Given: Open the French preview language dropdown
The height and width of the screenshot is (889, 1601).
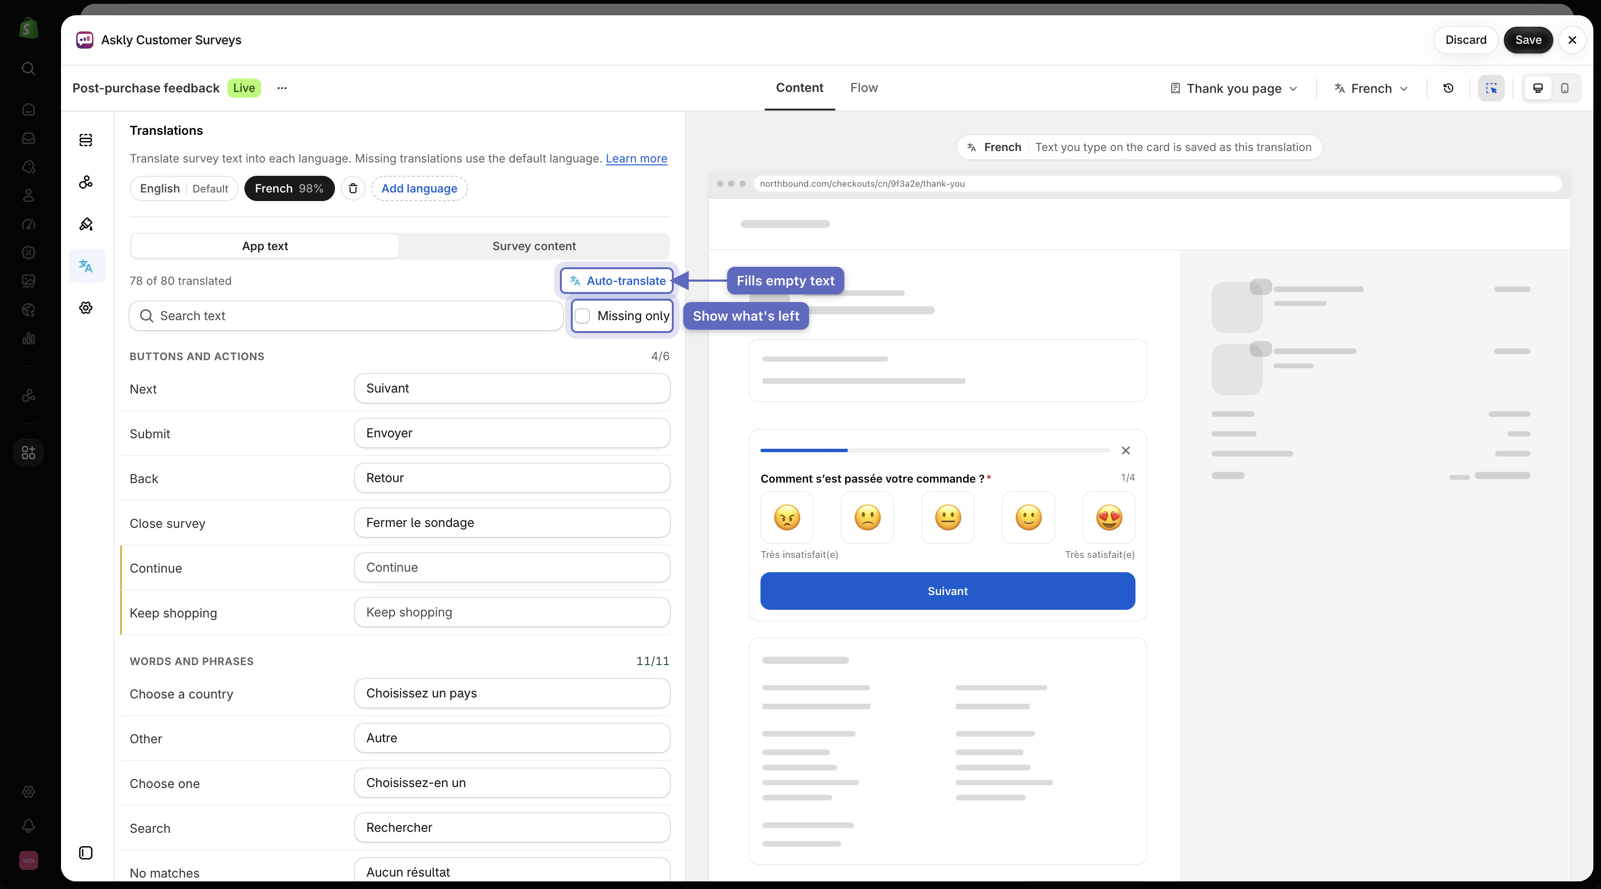Looking at the screenshot, I should (x=1371, y=88).
